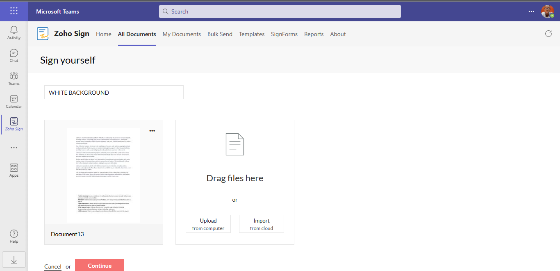The width and height of the screenshot is (560, 271).
Task: Open Apps store in sidebar
Action: click(14, 170)
